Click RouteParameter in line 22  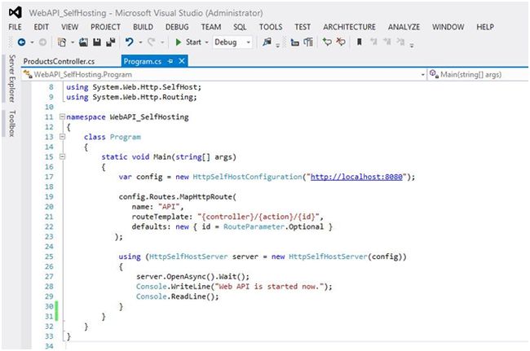click(x=254, y=226)
